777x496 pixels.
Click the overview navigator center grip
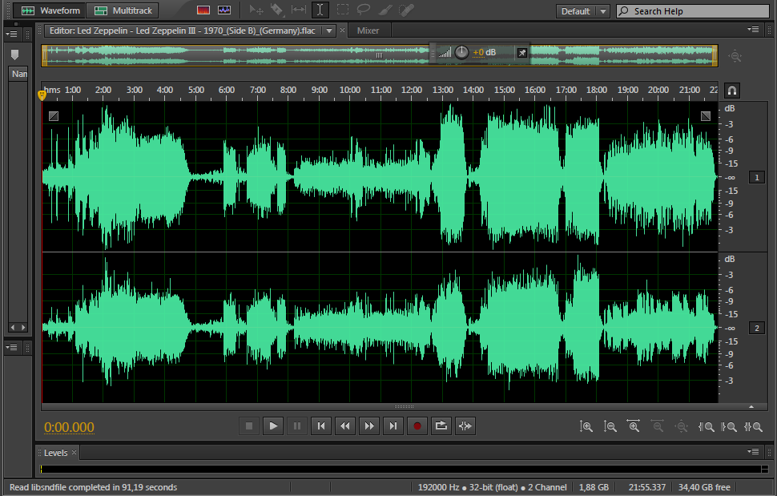[x=379, y=55]
